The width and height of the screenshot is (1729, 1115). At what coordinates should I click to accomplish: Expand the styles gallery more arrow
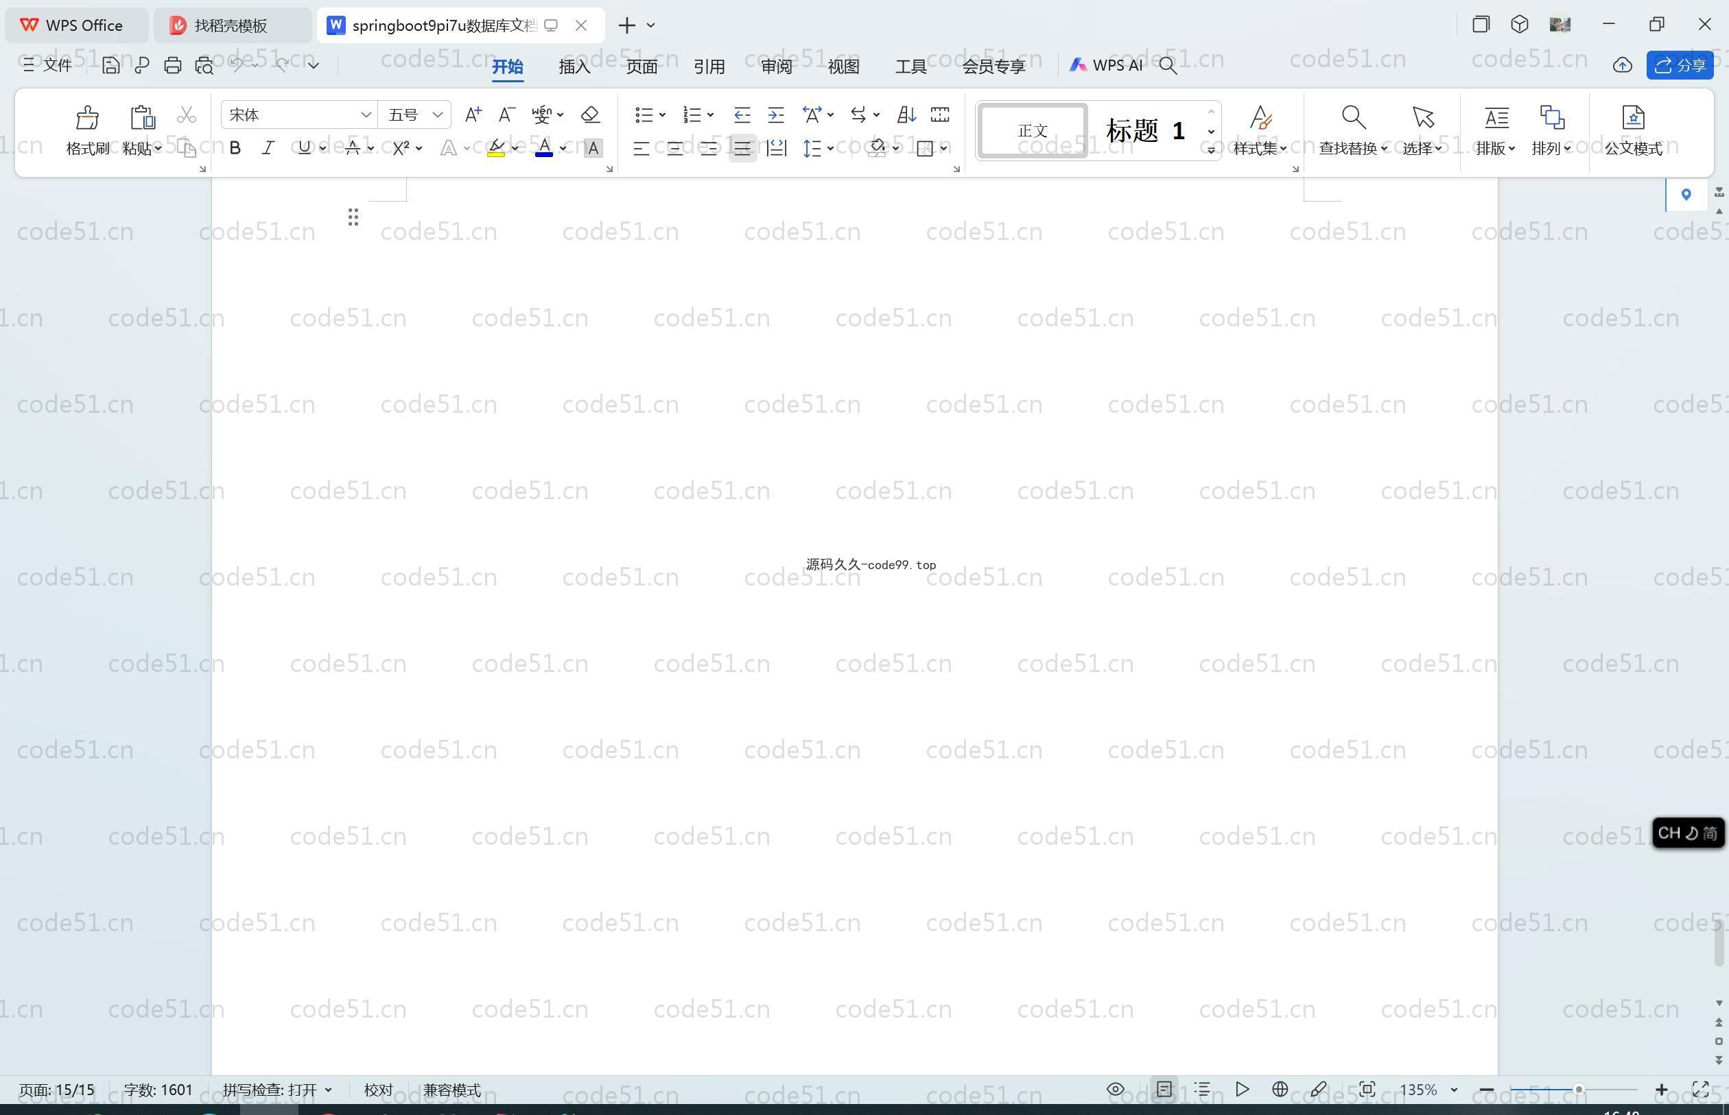1211,150
